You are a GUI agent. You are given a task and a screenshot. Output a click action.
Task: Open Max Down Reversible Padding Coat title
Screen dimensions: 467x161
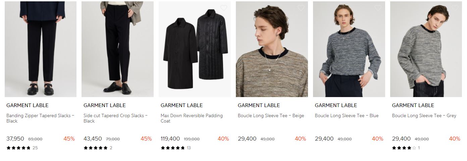click(x=192, y=118)
